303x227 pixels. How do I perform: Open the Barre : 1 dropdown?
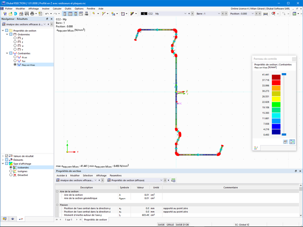coord(219,14)
